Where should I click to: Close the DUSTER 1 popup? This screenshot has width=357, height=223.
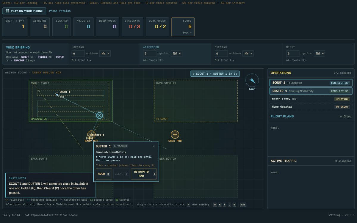tap(154, 146)
